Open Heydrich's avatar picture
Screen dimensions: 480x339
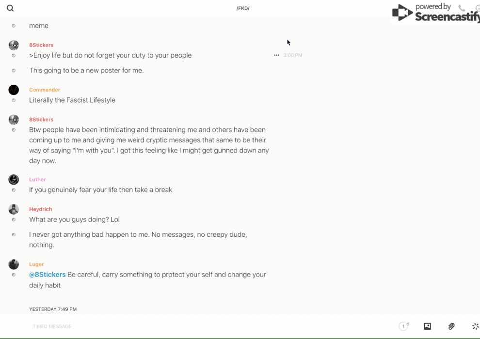[x=14, y=209]
